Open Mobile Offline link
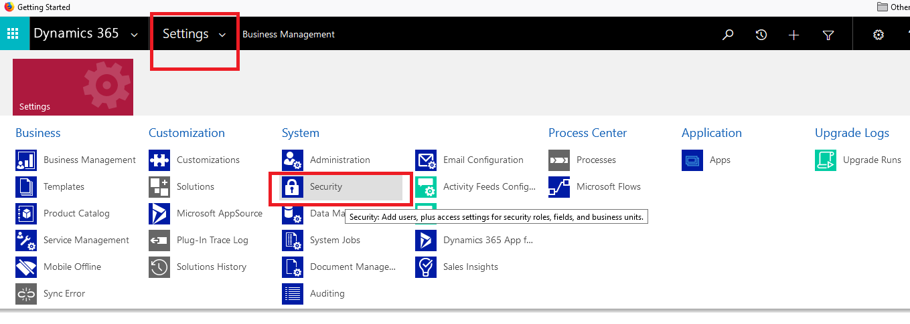 coord(72,267)
